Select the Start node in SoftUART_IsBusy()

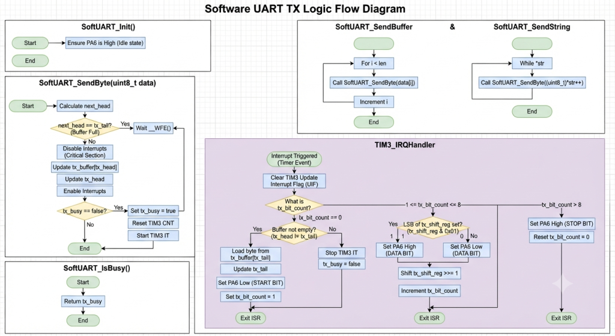coord(83,283)
